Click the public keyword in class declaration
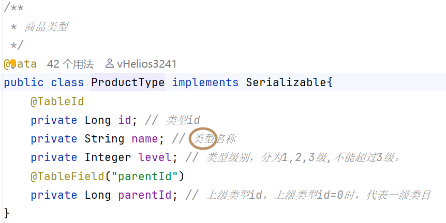Viewport: 446px width, 223px height. tap(24, 83)
